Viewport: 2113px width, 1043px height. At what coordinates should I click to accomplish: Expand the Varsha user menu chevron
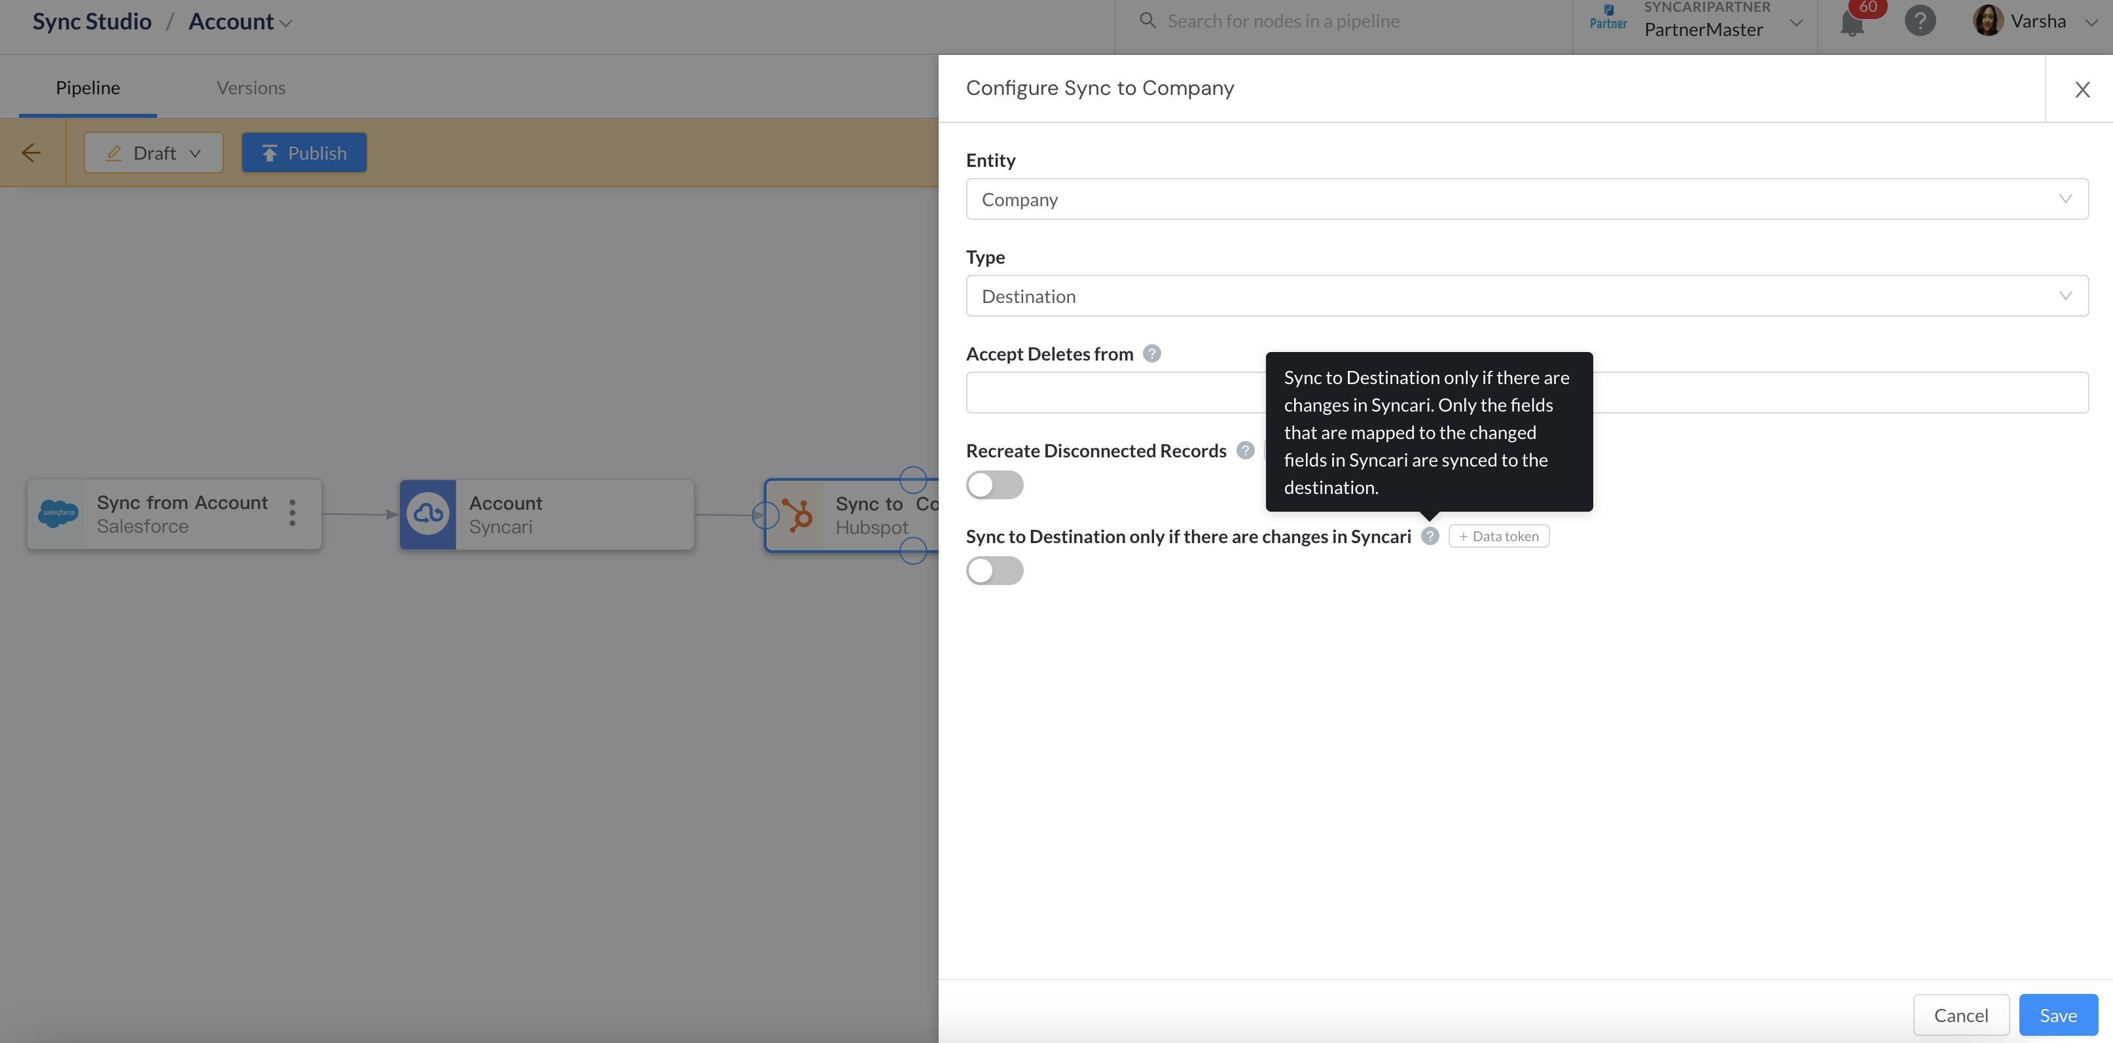(2091, 22)
